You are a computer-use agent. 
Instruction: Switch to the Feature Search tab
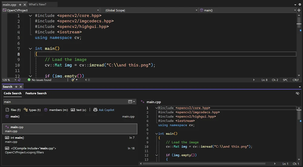(36, 93)
